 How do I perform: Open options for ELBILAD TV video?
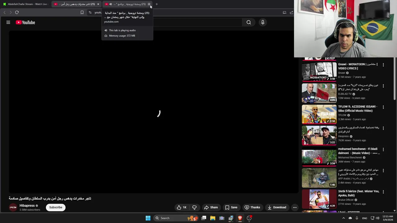(383, 86)
